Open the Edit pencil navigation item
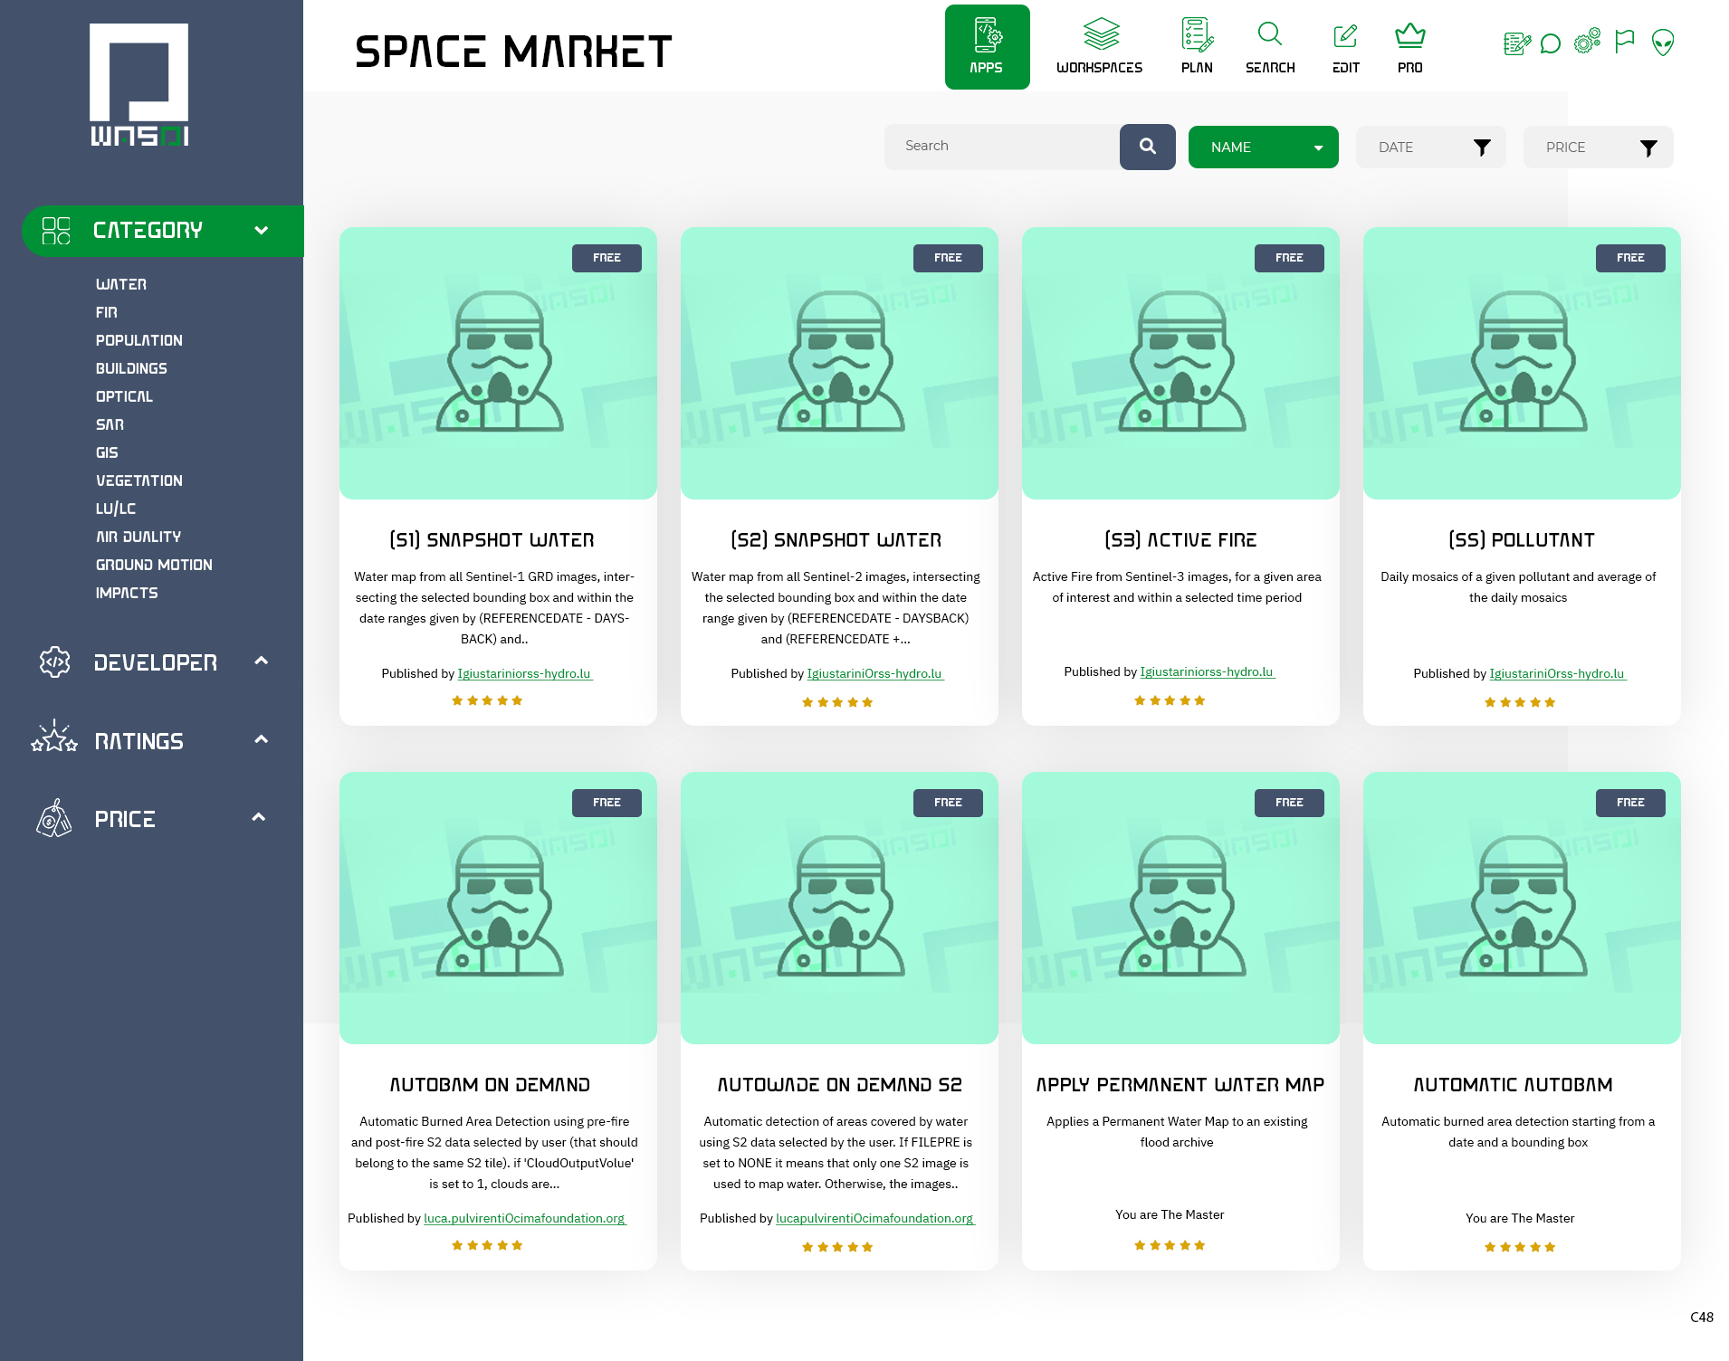 point(1346,47)
